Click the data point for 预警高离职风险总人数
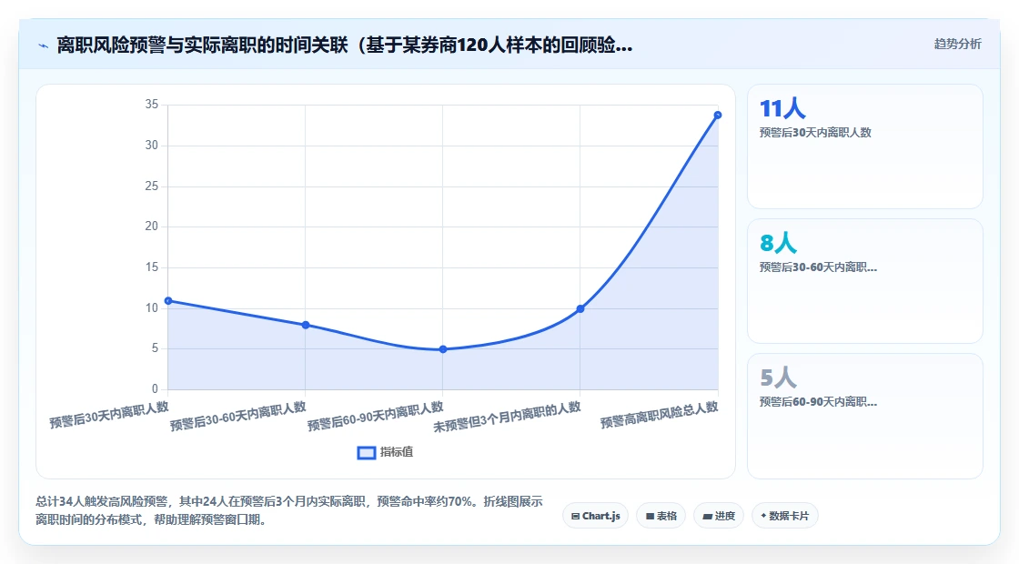Image resolution: width=1019 pixels, height=564 pixels. click(718, 115)
